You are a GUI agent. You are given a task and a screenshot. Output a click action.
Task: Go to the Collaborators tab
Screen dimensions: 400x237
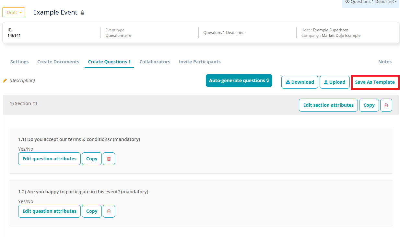[x=155, y=61]
